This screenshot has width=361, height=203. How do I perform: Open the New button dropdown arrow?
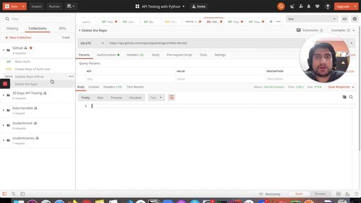[x=23, y=6]
